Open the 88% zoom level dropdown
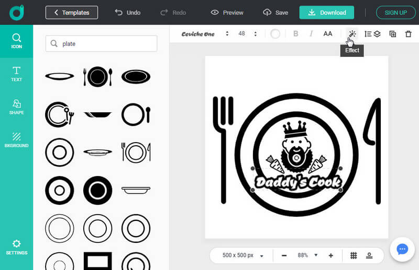The image size is (419, 270). tap(308, 255)
